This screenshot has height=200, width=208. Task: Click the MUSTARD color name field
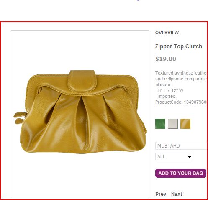pyautogui.click(x=181, y=145)
